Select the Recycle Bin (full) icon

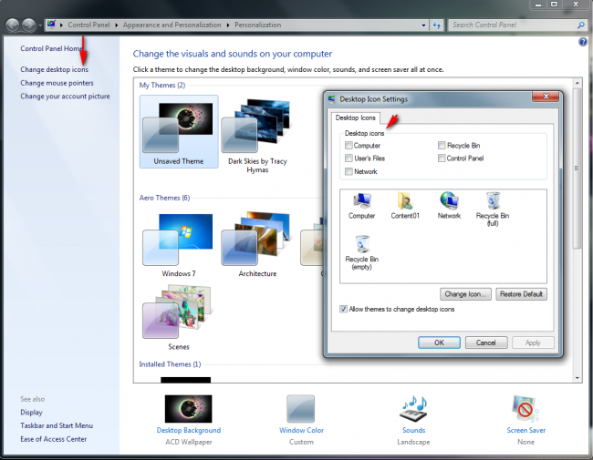[493, 201]
